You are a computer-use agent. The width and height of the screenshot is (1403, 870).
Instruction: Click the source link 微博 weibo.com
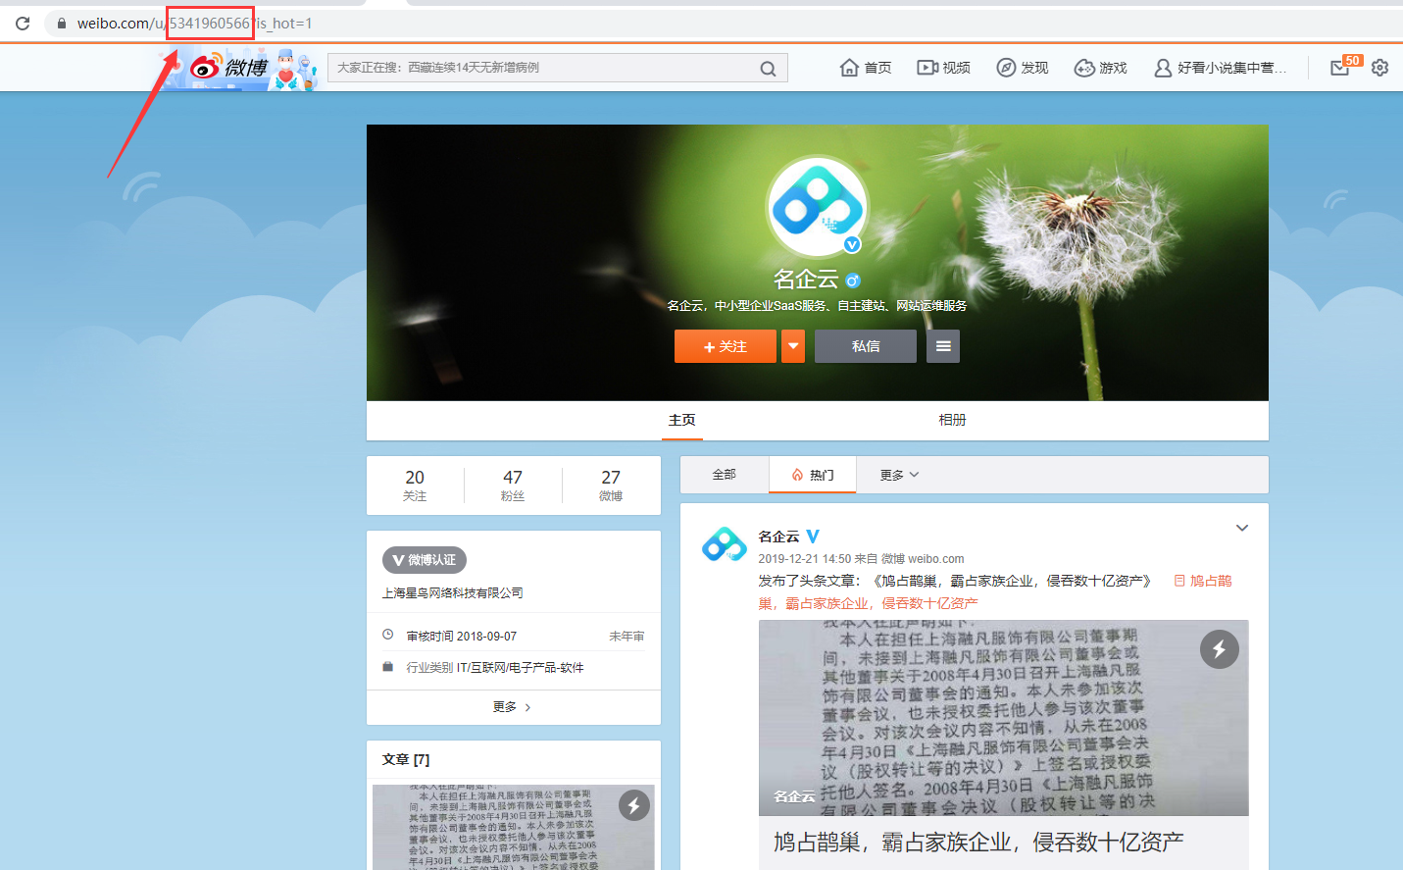[x=923, y=559]
